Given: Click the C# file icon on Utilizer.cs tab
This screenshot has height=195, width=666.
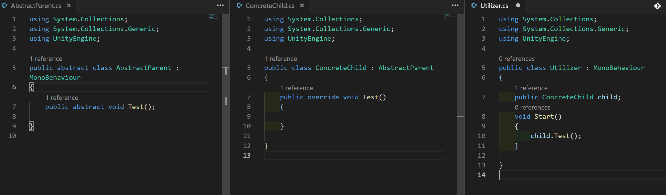Looking at the screenshot, I should 474,5.
